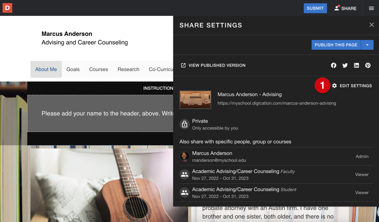Click the Faculty group icon
Screen dimensions: 379x222
[184, 174]
